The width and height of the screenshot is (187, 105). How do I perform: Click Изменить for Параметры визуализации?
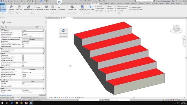(x=32, y=69)
